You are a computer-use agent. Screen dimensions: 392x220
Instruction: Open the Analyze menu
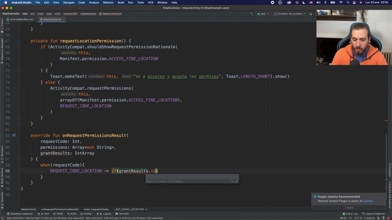[94, 2]
